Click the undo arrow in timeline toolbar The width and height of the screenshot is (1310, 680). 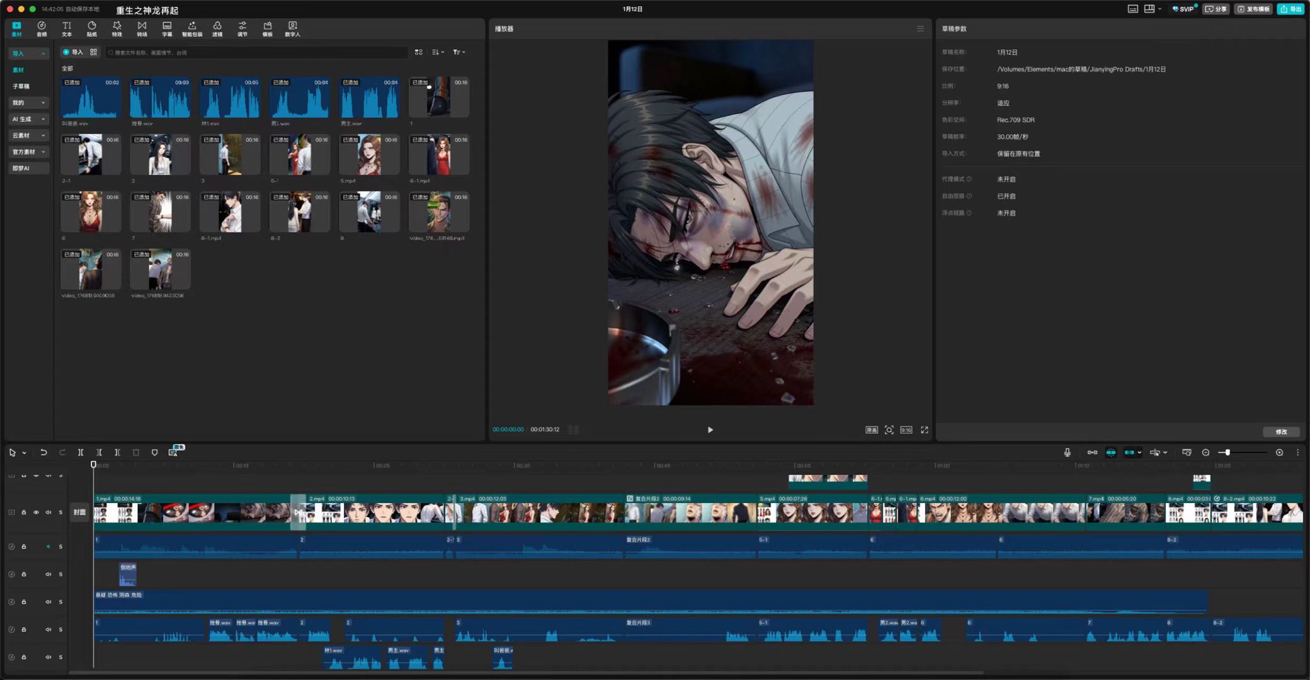43,452
